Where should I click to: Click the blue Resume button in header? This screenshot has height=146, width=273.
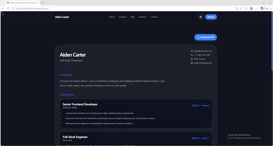coord(211,17)
